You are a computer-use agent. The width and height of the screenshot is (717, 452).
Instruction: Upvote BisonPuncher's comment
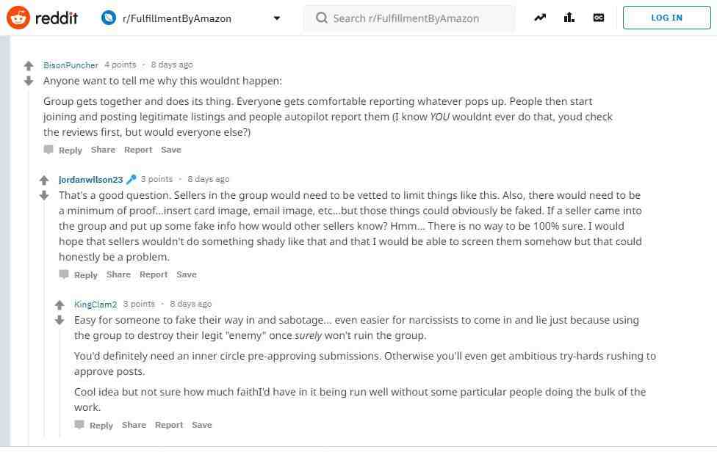(29, 66)
